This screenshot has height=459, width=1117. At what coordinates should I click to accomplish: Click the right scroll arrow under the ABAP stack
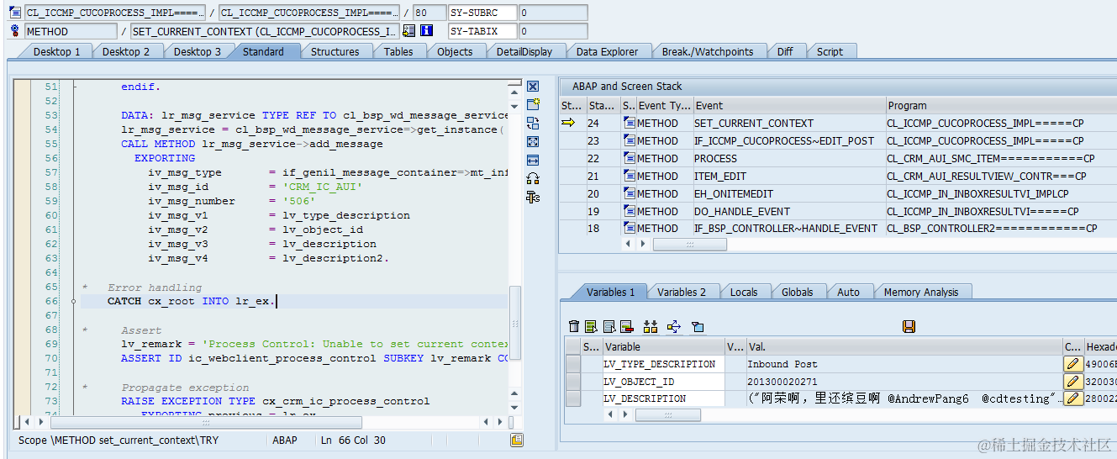click(644, 244)
